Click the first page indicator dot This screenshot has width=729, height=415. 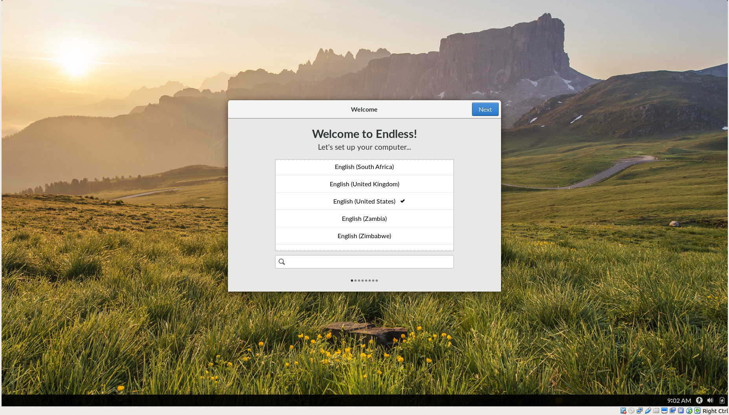pyautogui.click(x=352, y=281)
